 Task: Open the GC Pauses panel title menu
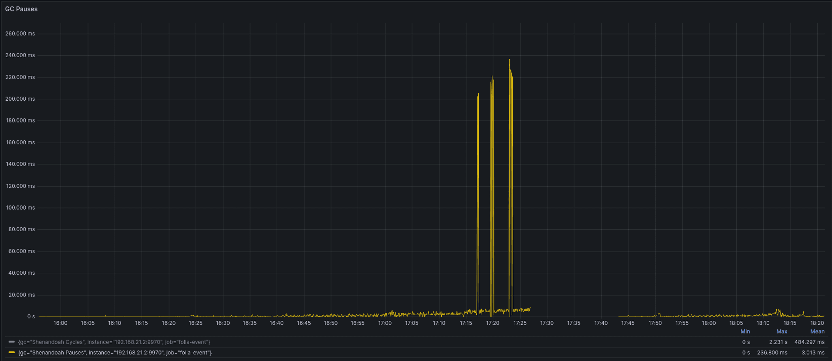(x=21, y=9)
